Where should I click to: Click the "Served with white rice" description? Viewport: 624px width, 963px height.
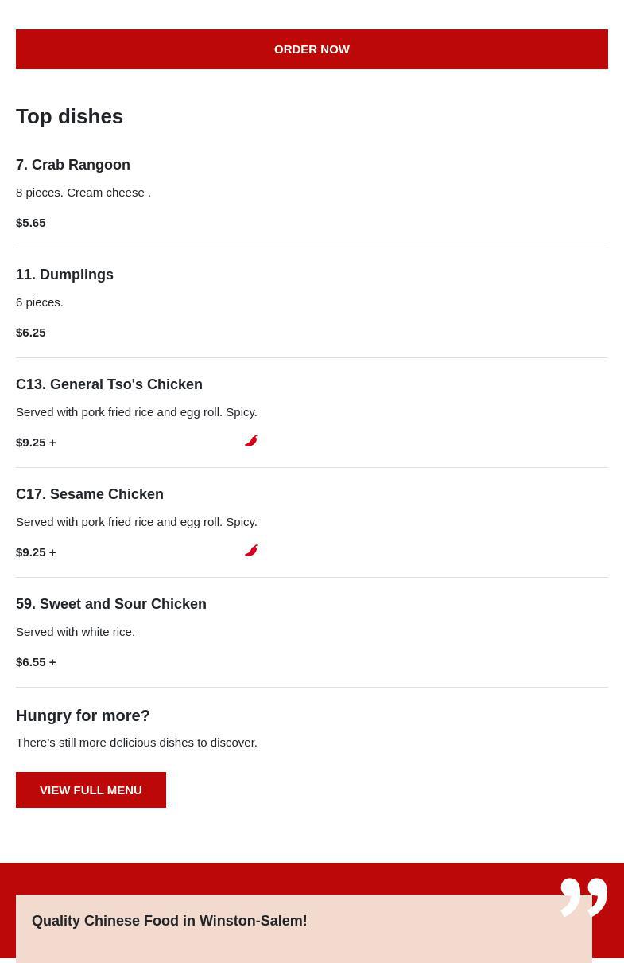[x=76, y=632]
